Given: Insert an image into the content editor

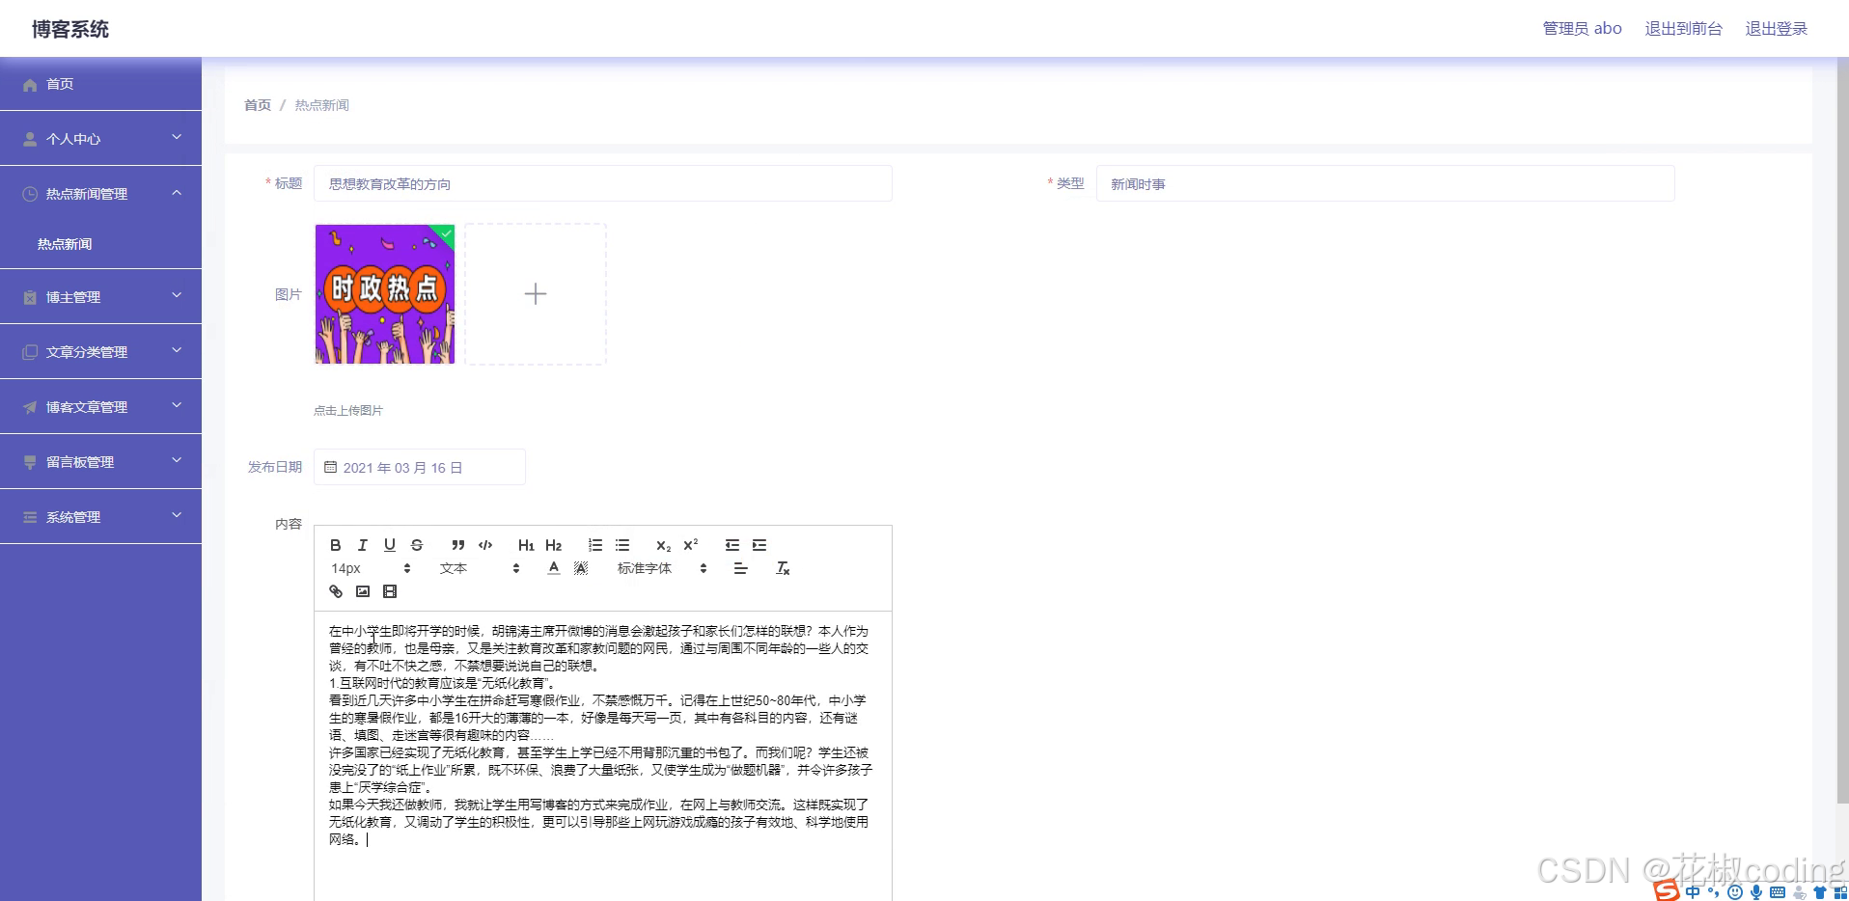Looking at the screenshot, I should point(362,590).
